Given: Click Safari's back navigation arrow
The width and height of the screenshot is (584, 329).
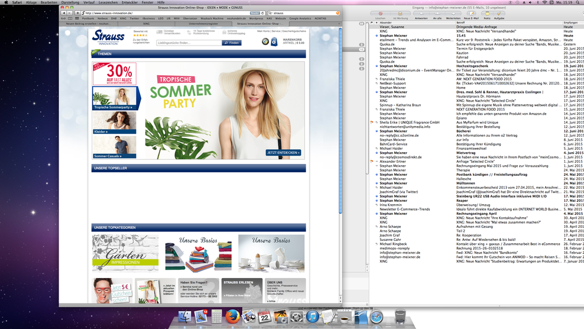Looking at the screenshot, I should click(x=63, y=13).
